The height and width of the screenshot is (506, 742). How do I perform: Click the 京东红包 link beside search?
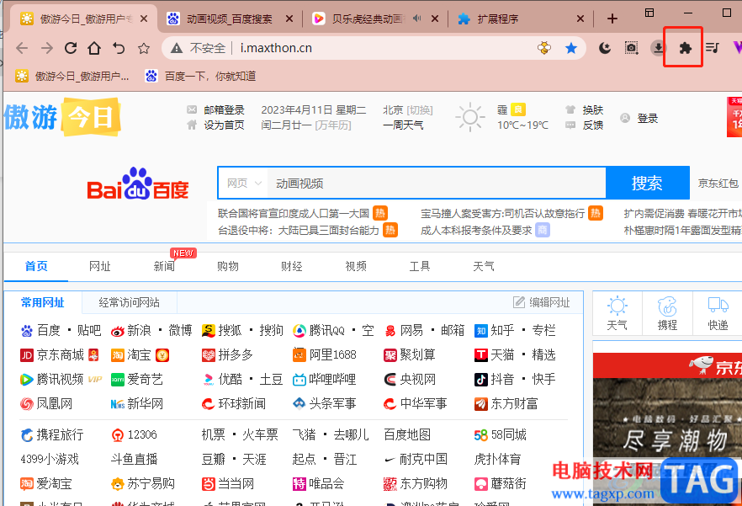tap(718, 184)
